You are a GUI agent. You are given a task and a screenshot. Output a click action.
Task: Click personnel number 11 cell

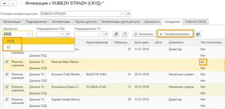coord(122,87)
